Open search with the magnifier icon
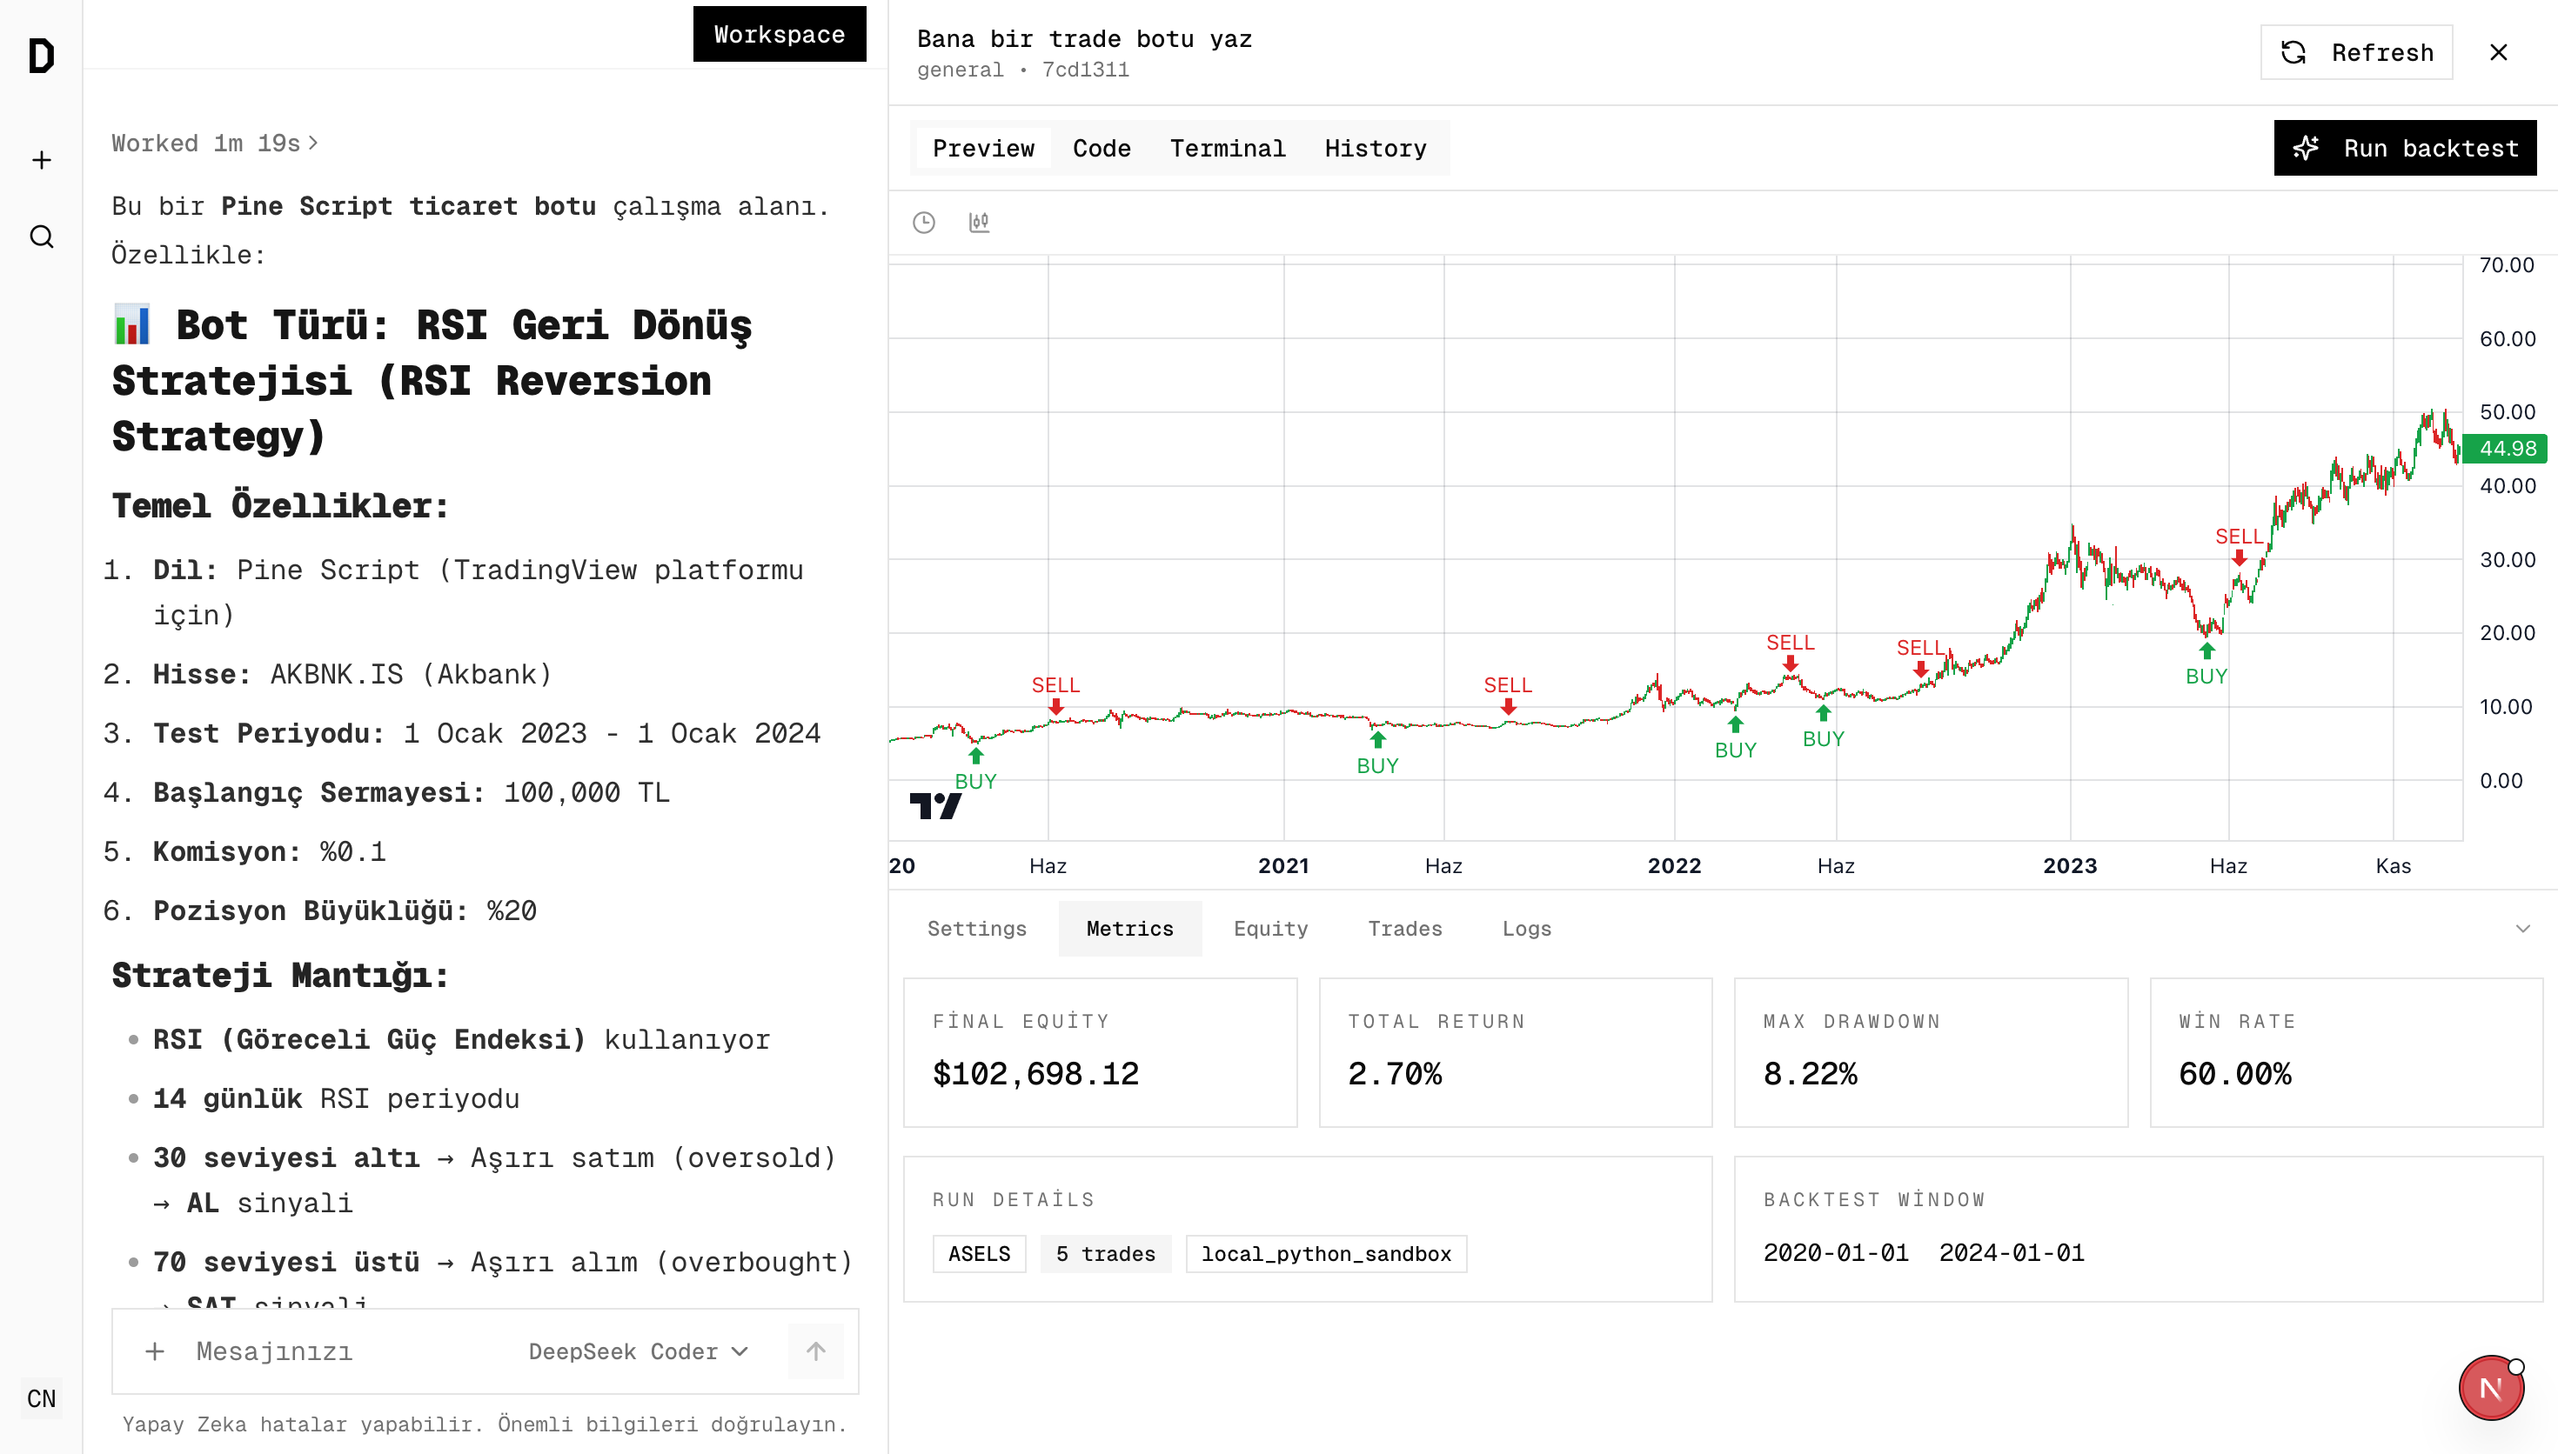The image size is (2558, 1454). click(x=41, y=237)
